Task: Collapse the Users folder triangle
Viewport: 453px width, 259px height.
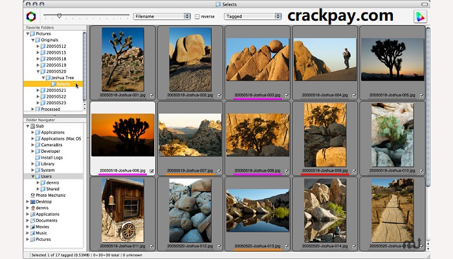Action: click(32, 176)
